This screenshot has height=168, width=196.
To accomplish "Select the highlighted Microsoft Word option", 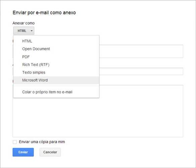I will point(56,80).
